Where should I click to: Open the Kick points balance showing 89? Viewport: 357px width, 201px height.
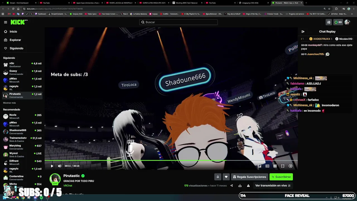click(338, 22)
